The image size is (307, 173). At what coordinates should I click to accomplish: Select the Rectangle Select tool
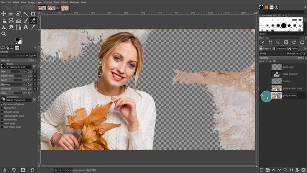[11, 14]
